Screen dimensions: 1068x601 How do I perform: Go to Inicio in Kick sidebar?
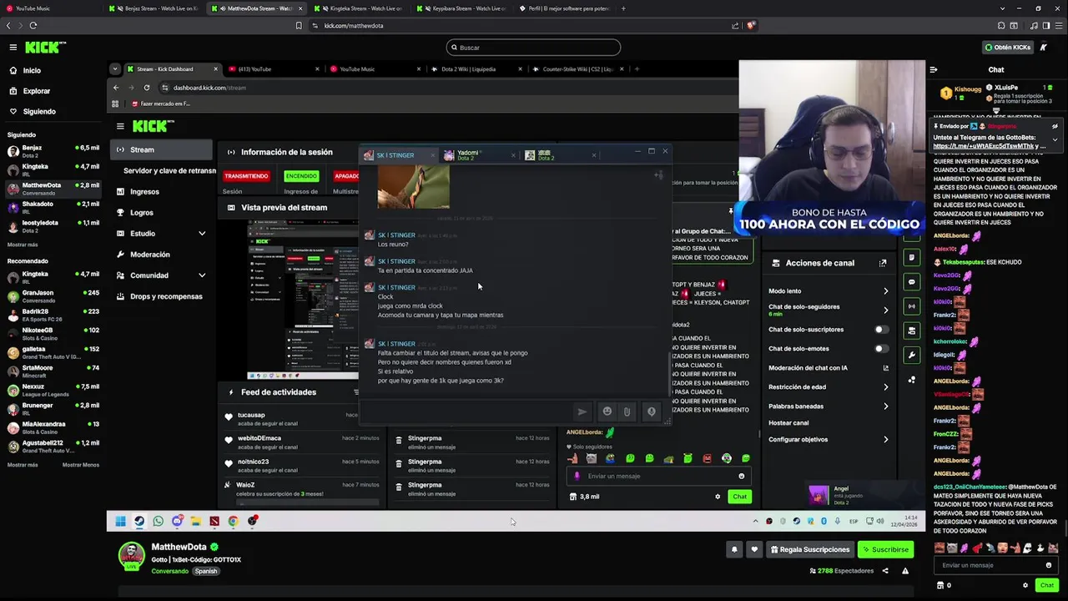tap(32, 71)
